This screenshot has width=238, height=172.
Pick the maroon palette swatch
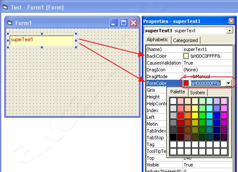[181, 130]
